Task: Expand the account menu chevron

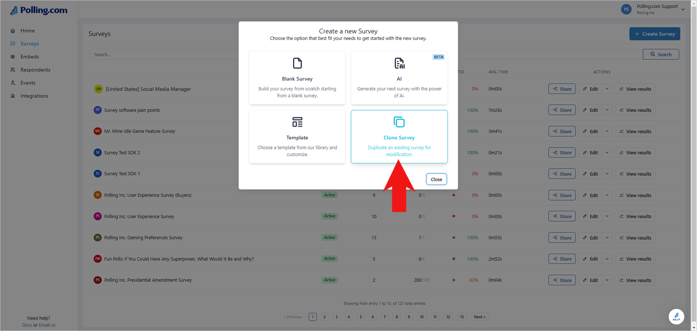Action: click(683, 10)
